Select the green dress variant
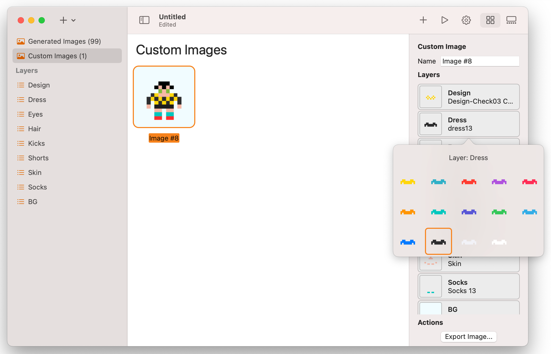Image resolution: width=551 pixels, height=354 pixels. click(x=499, y=212)
